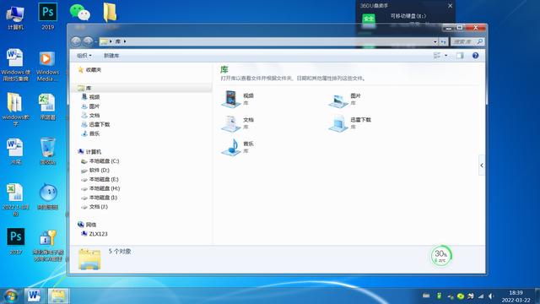
Task: Open the Music library icon in main pane
Action: tap(230, 147)
